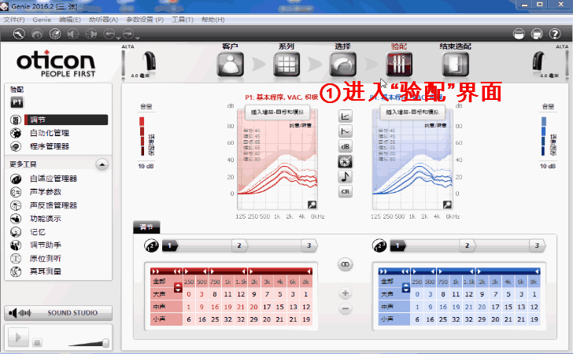The height and width of the screenshot is (354, 573).
Task: Click the highlighted icon between dB and music note
Action: [346, 161]
